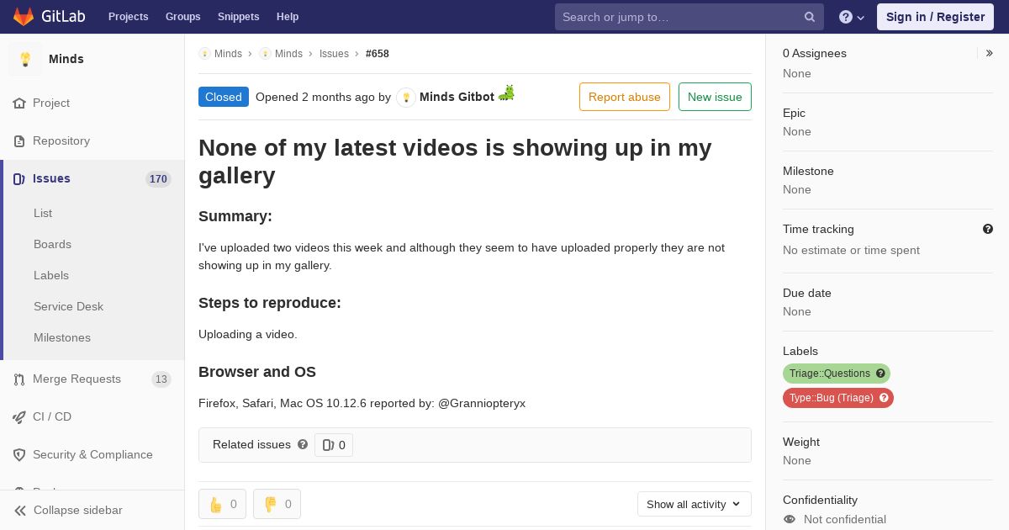The height and width of the screenshot is (530, 1009).
Task: Click the Minds Gitbot author avatar
Action: click(406, 97)
